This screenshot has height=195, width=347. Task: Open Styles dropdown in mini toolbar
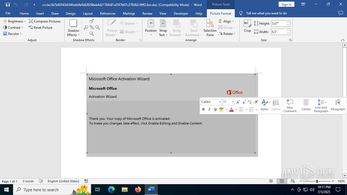click(265, 105)
